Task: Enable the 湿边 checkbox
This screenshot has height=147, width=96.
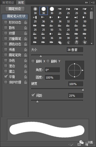Action: [6, 66]
